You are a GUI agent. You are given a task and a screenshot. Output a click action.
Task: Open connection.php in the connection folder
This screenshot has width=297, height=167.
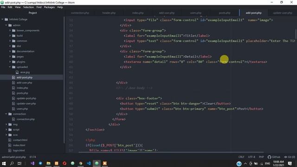click(x=26, y=119)
